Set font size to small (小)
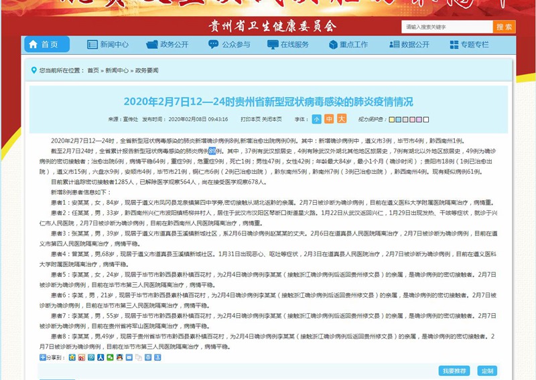The width and height of the screenshot is (536, 380). (316, 118)
